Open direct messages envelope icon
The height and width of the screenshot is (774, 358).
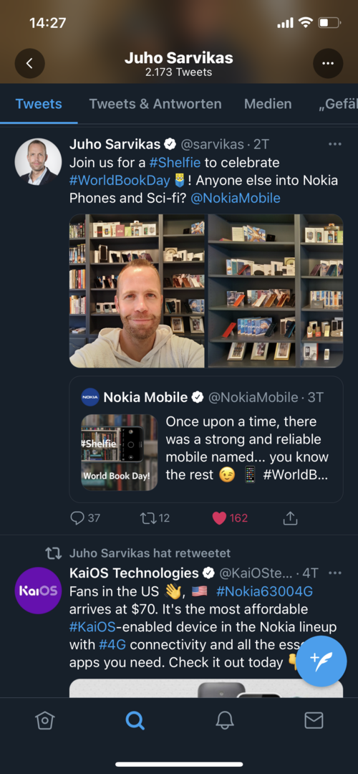(314, 721)
